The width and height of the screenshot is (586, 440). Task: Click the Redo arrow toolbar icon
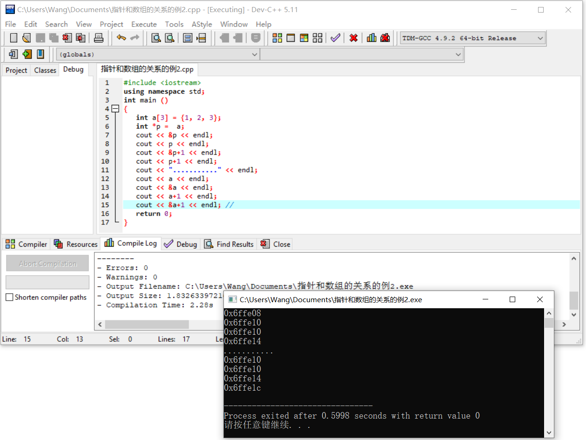point(135,38)
